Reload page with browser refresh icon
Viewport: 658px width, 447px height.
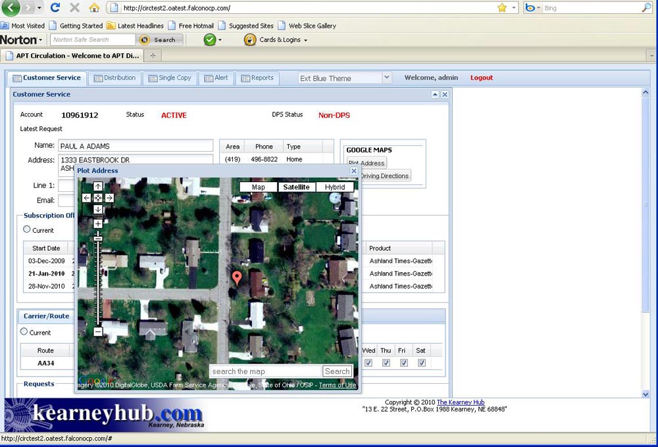(55, 8)
